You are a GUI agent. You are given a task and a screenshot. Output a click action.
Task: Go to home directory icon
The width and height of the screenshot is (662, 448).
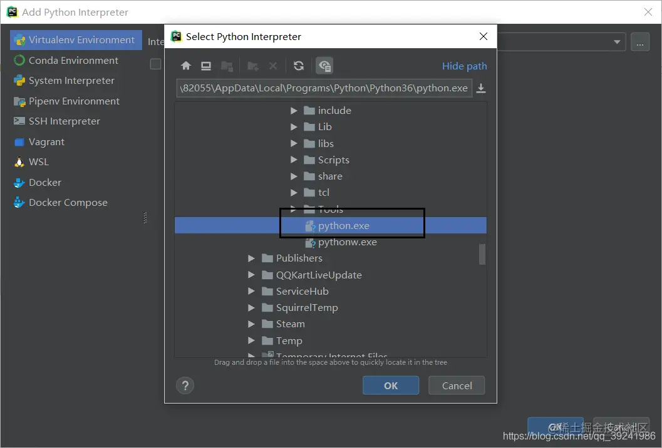pyautogui.click(x=186, y=66)
